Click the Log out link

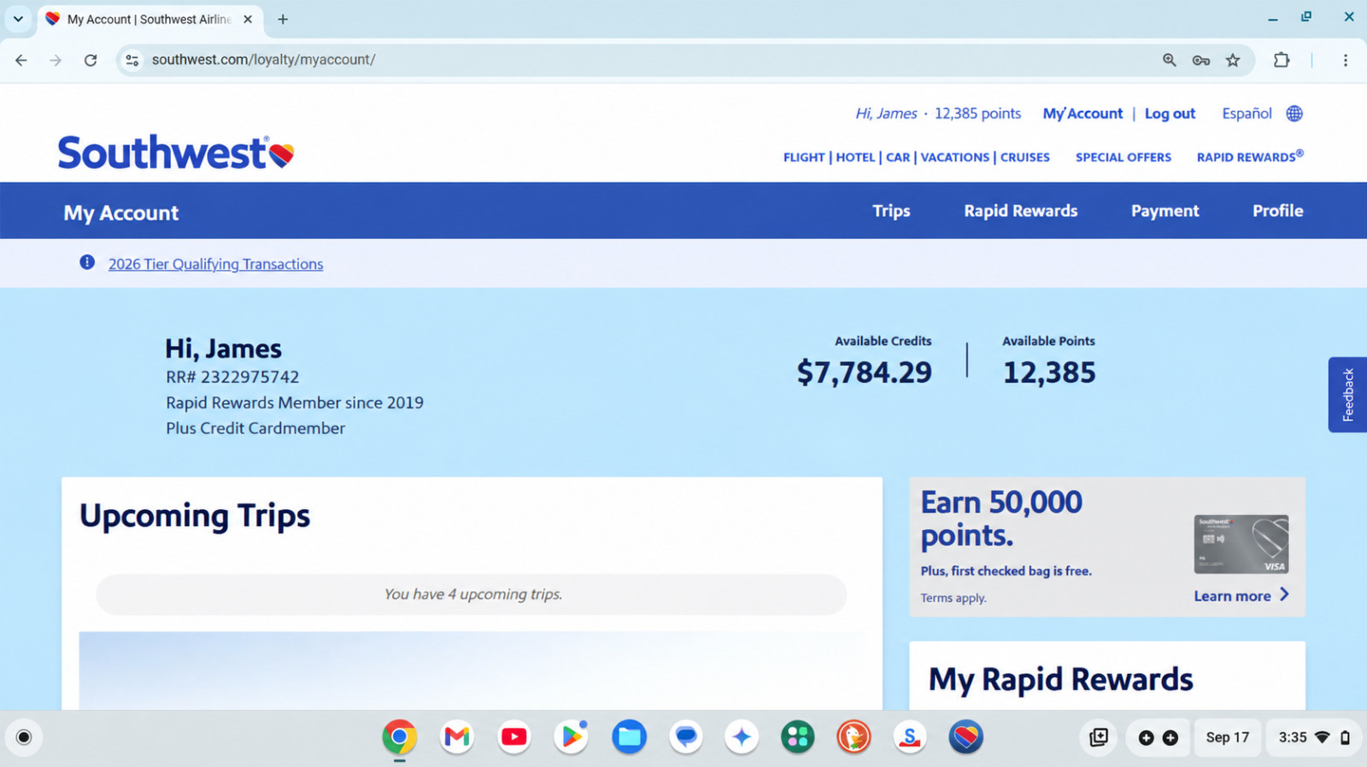pyautogui.click(x=1170, y=114)
